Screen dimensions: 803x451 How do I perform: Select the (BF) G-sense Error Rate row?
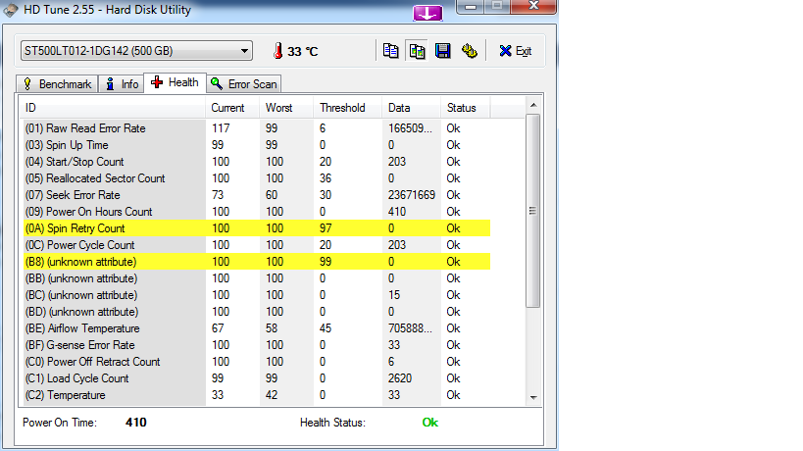click(255, 345)
